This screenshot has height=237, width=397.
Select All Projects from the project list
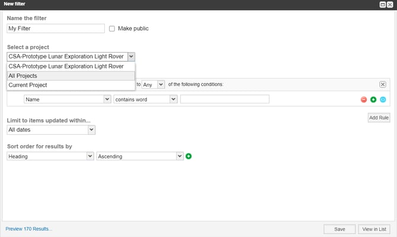(71, 76)
